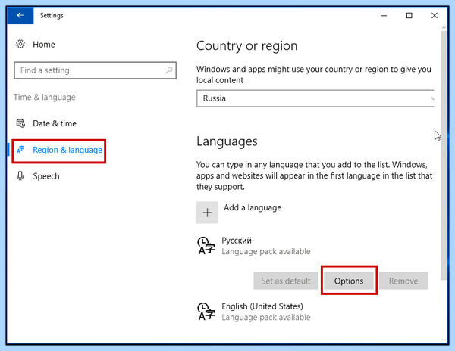Click the Time & language category label

click(45, 97)
